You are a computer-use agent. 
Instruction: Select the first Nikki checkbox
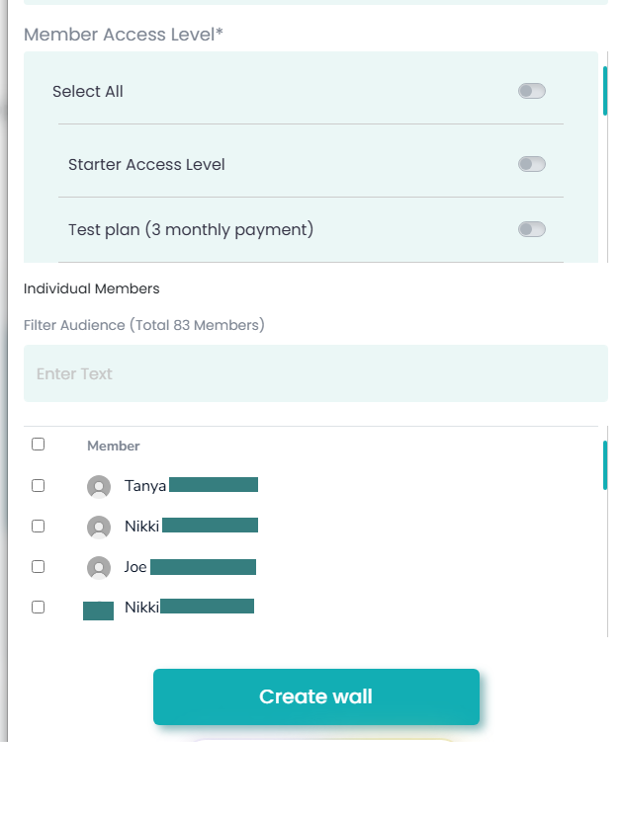(39, 527)
